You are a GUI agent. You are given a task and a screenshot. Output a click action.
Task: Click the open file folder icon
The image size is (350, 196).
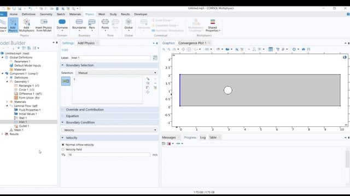[9, 9]
